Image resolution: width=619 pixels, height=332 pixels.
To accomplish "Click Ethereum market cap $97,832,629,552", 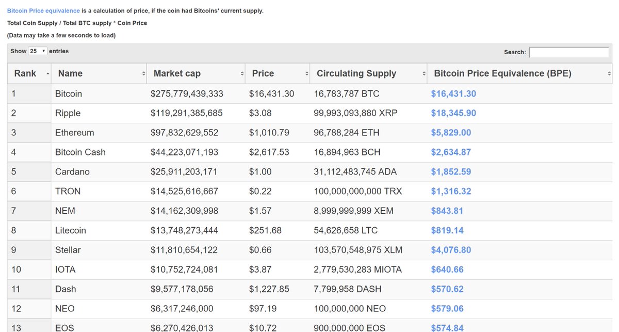I will pos(184,133).
